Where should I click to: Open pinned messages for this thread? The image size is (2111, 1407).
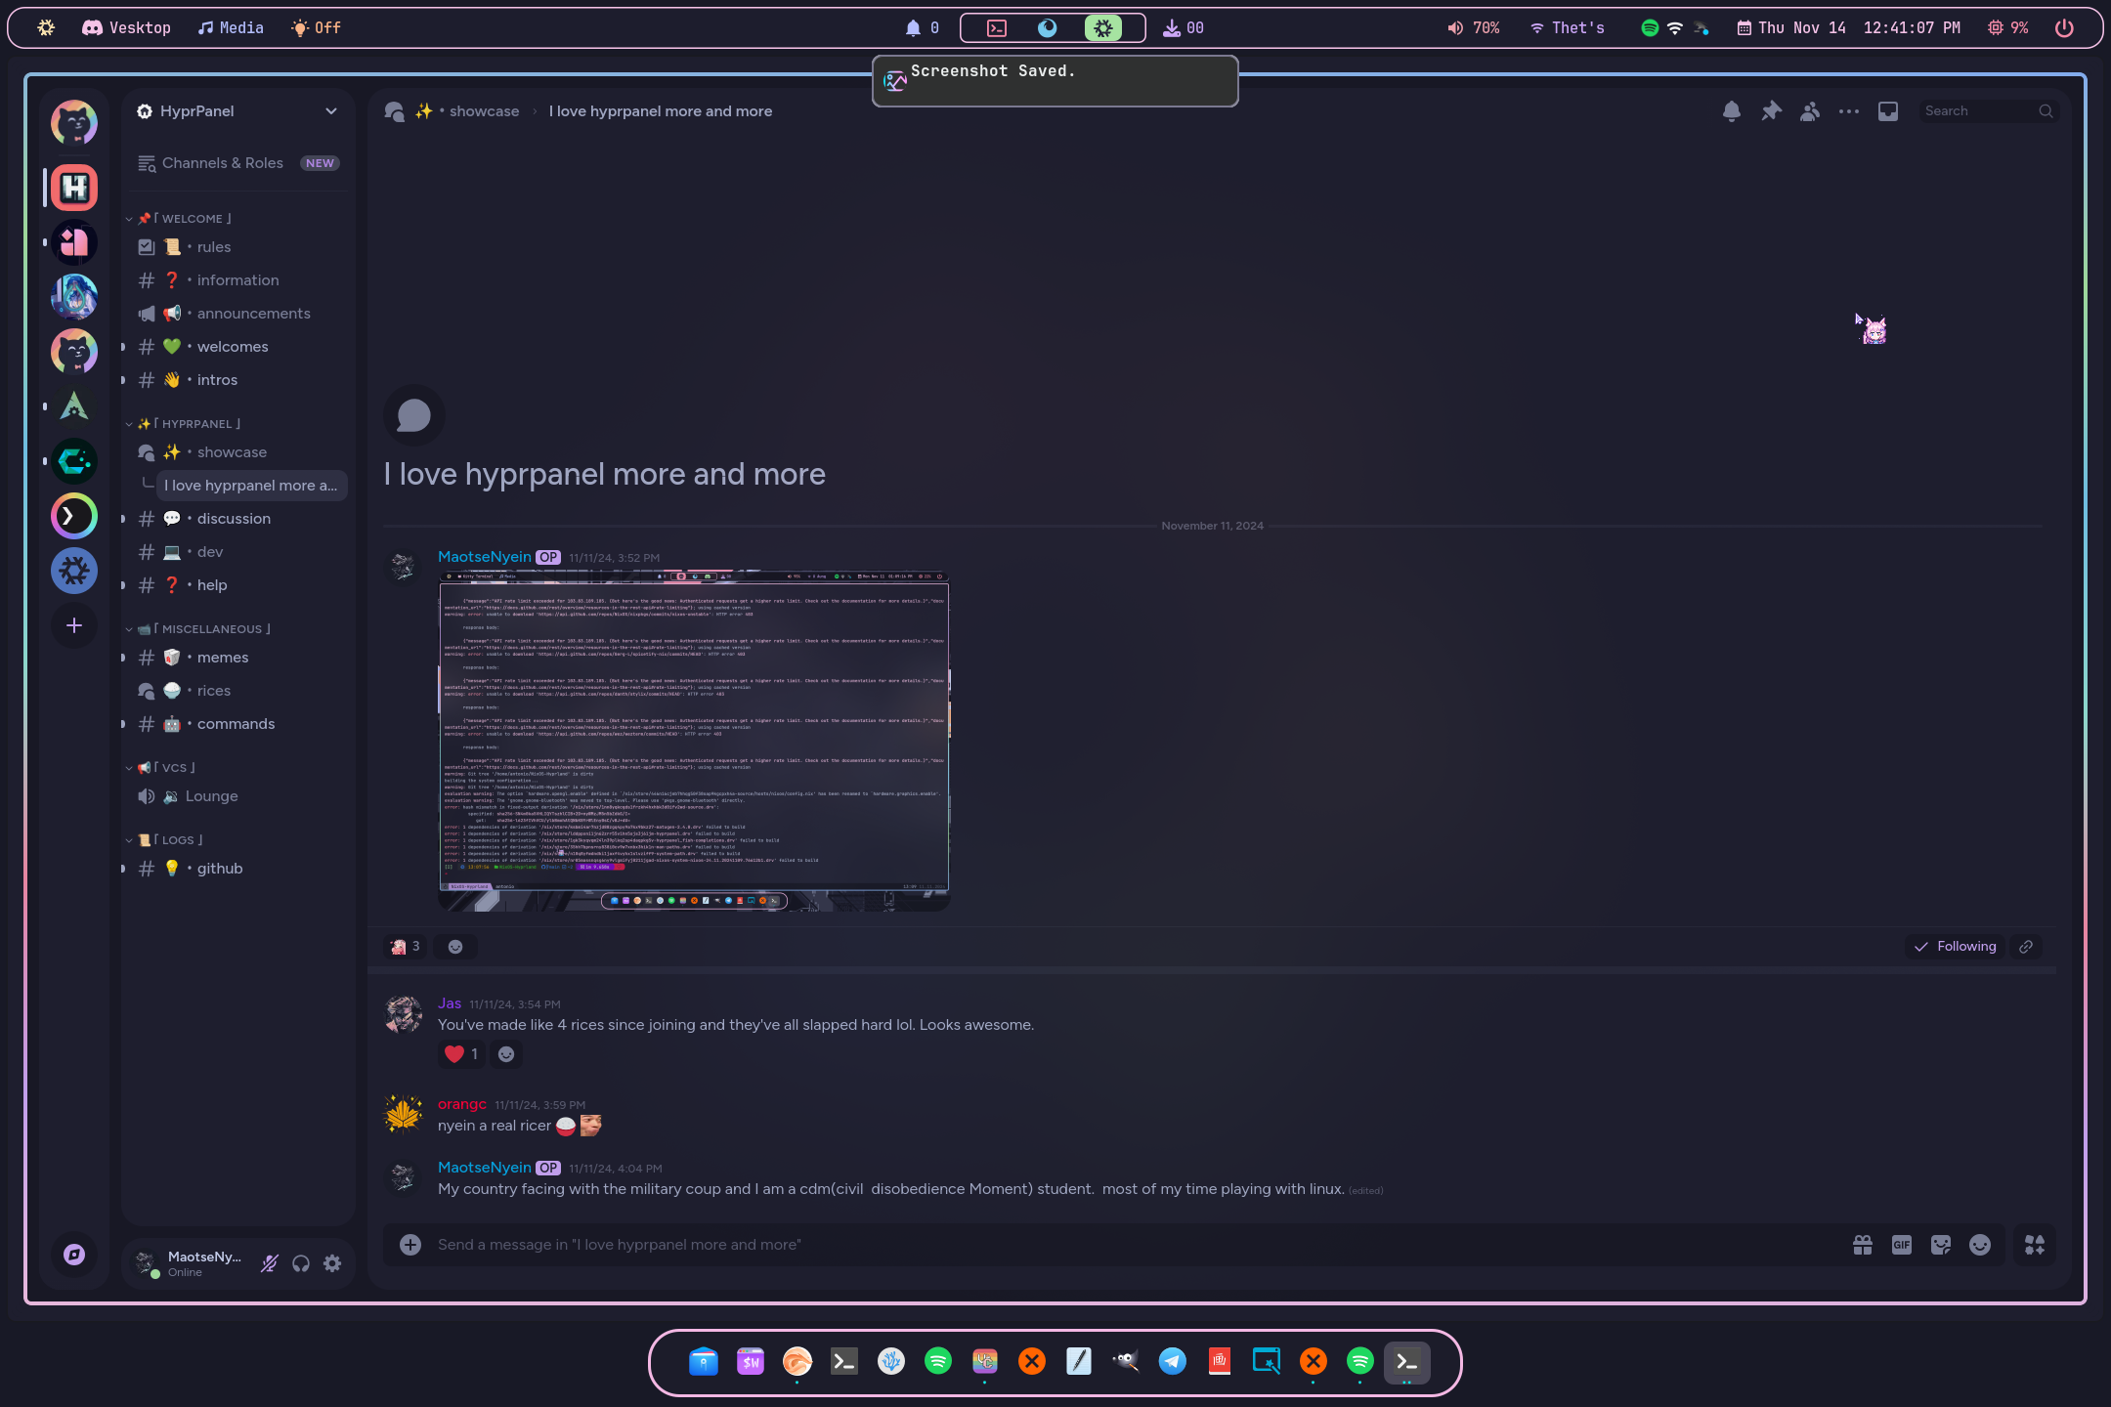1770,111
